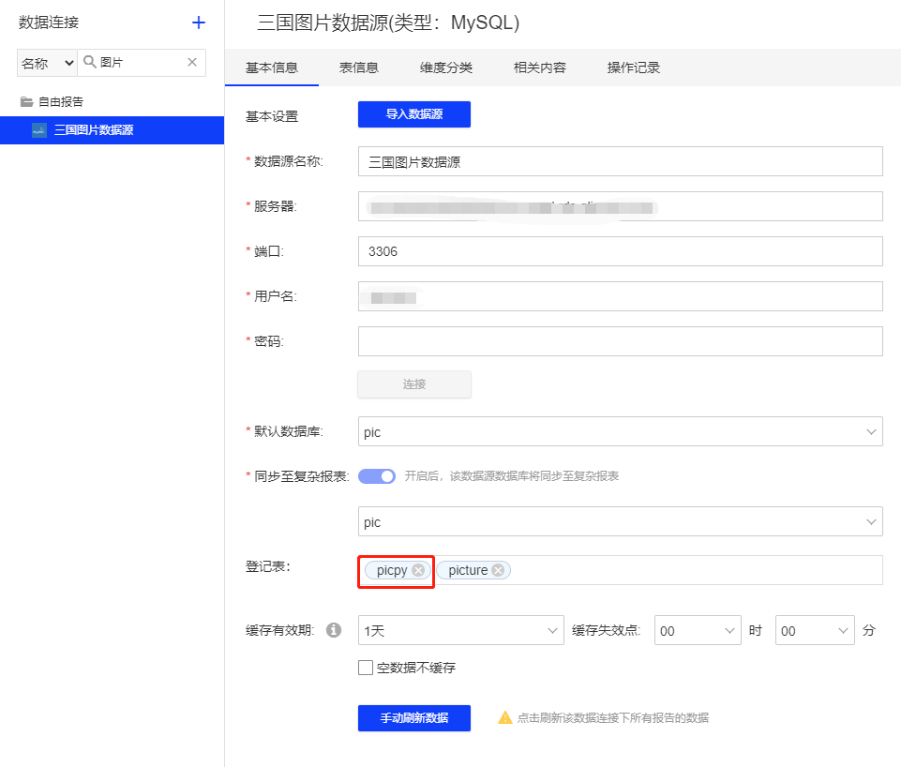
Task: Clear the search text with X icon
Action: click(x=192, y=63)
